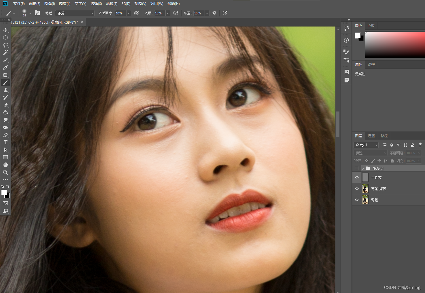Screen dimensions: 425x293
Task: Show the 观察组 group visibility box
Action: point(357,168)
